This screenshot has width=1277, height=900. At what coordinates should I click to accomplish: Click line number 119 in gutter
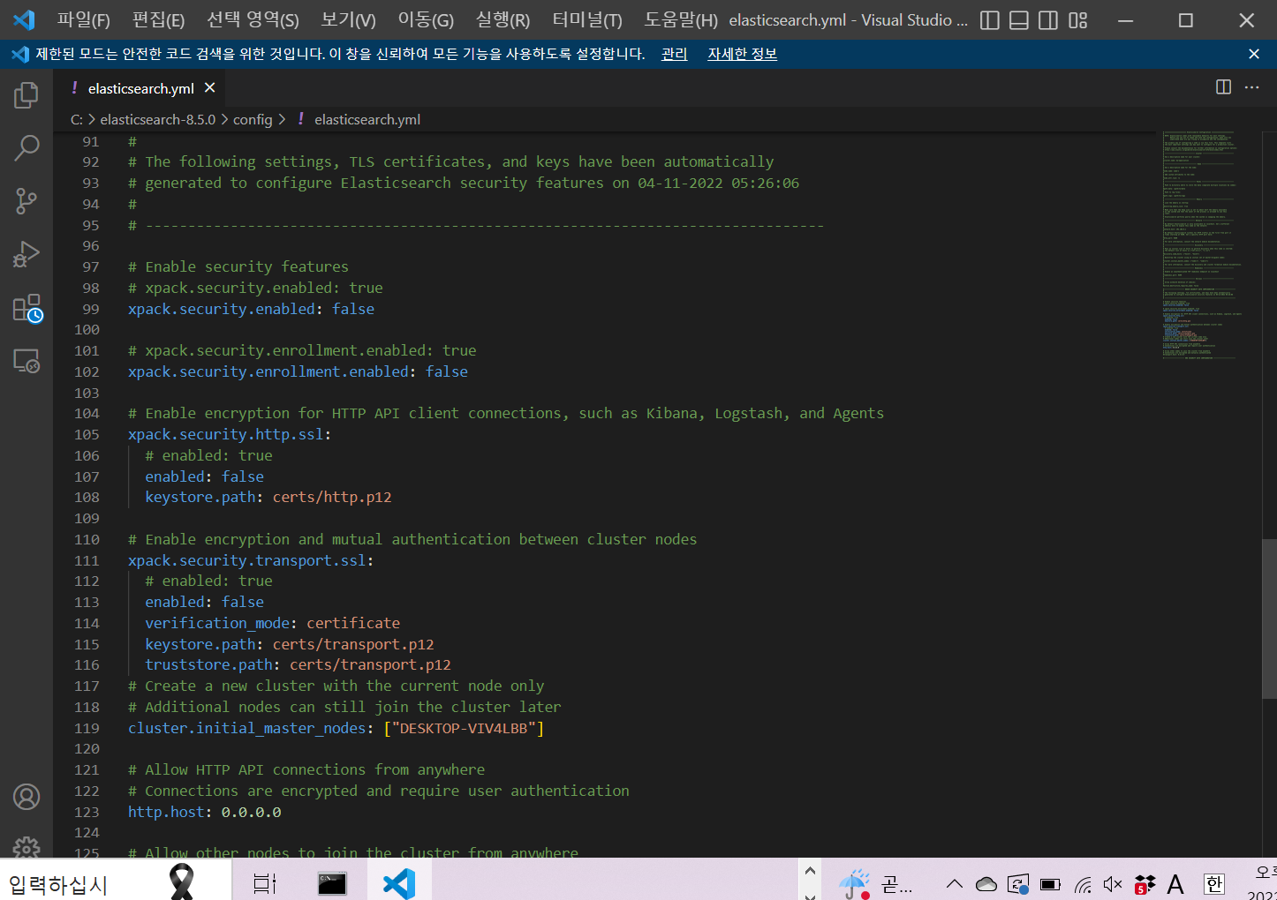pyautogui.click(x=87, y=728)
